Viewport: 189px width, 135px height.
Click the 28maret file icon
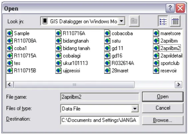point(107,71)
